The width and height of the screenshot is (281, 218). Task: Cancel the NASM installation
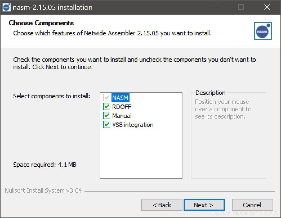[252, 205]
